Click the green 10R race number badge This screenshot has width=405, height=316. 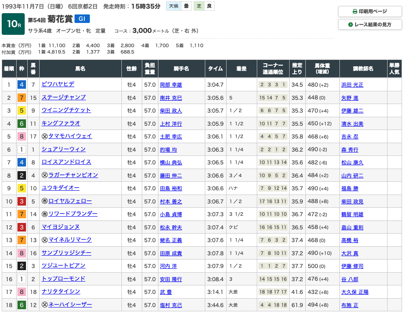click(x=13, y=24)
